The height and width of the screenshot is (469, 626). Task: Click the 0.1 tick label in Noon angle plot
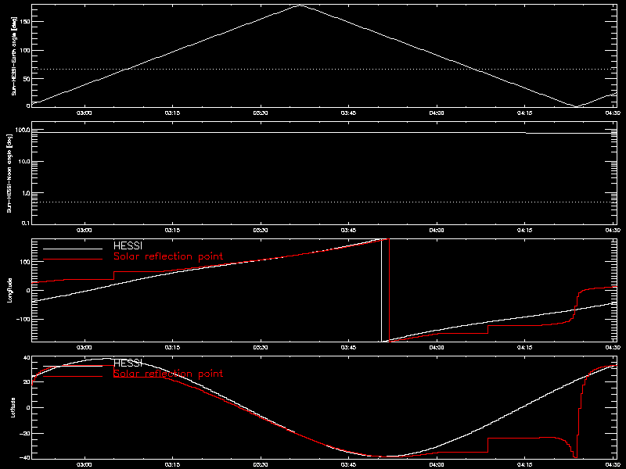click(27, 224)
